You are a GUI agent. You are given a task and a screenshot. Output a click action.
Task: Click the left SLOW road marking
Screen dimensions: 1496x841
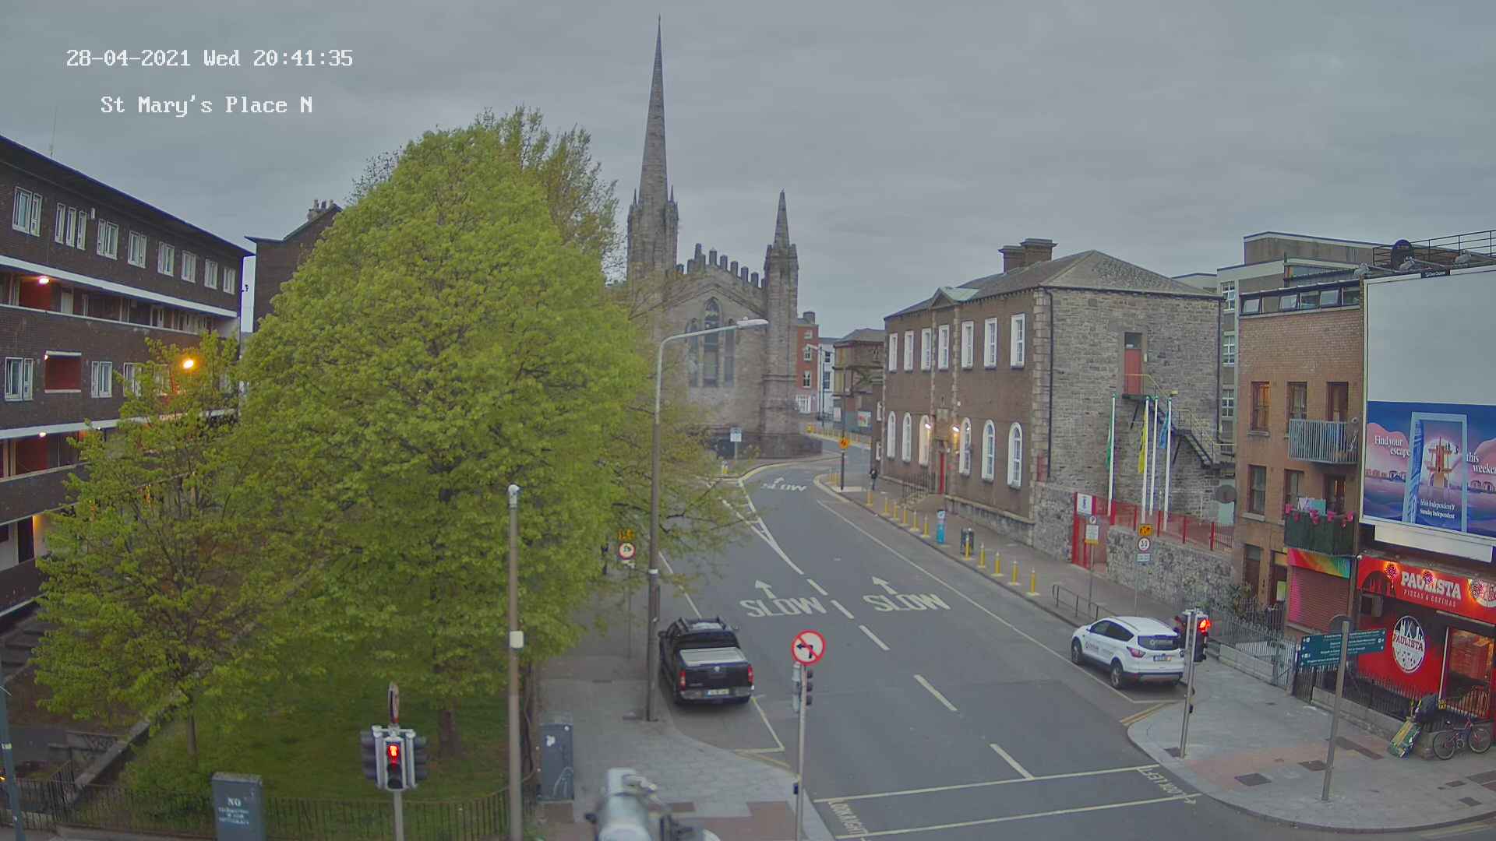[x=782, y=606]
